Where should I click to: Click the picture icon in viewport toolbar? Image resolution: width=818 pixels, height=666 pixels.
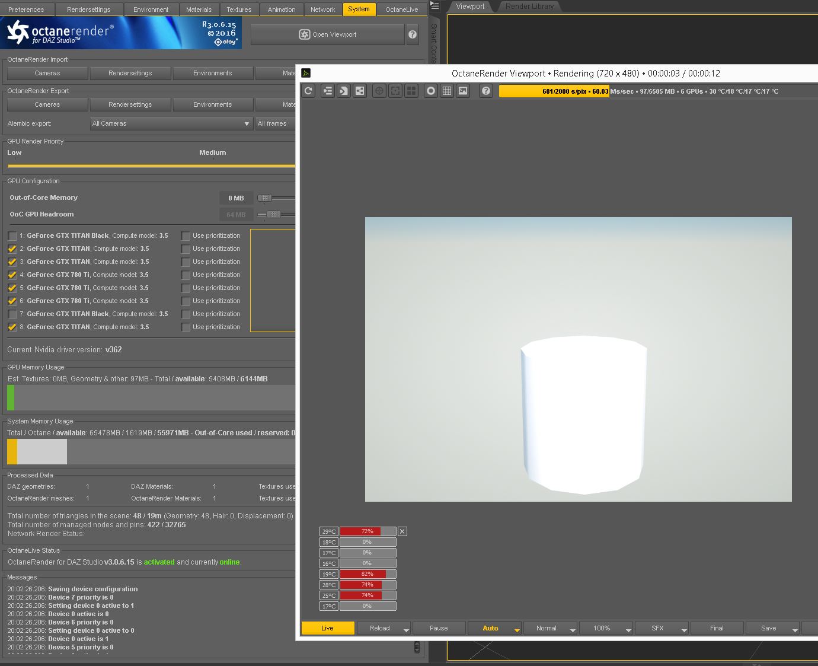(x=463, y=91)
